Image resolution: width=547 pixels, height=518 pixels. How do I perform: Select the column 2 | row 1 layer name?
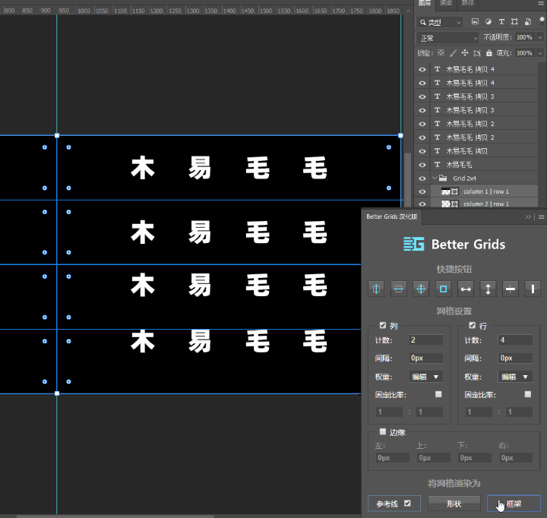point(486,204)
